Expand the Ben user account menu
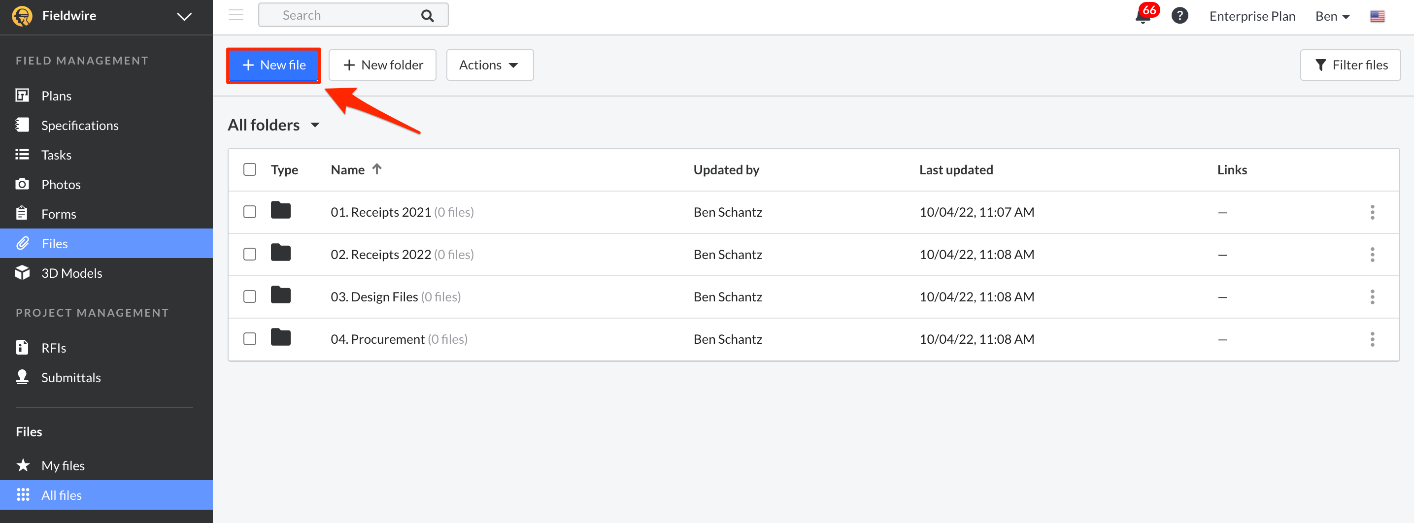 pyautogui.click(x=1332, y=16)
